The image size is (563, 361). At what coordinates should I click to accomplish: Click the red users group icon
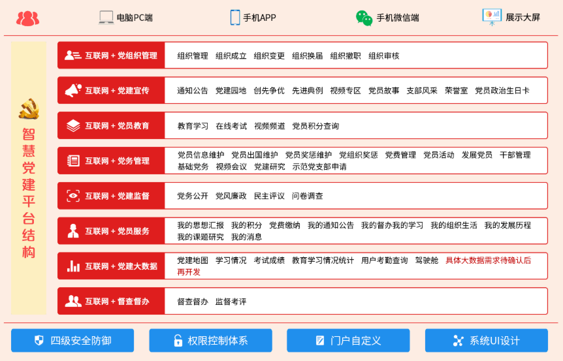click(x=27, y=19)
